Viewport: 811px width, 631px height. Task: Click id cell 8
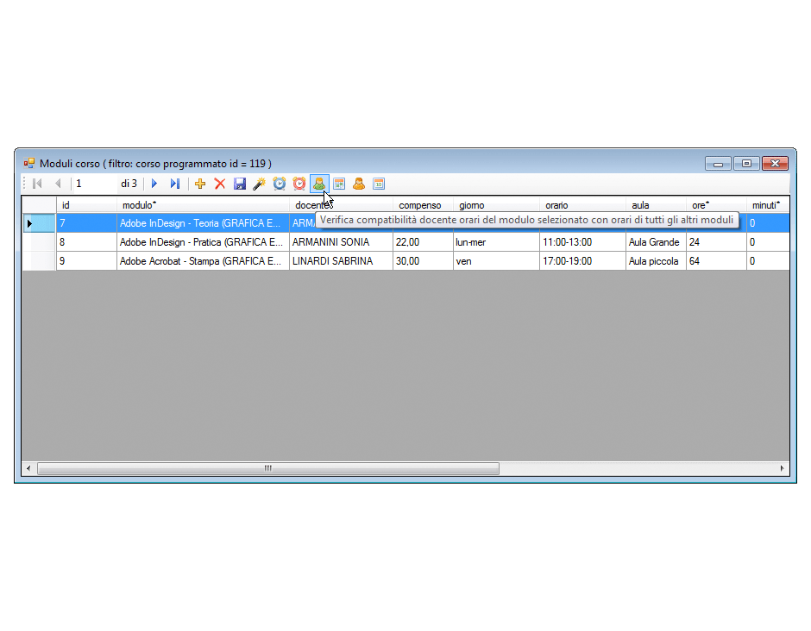pyautogui.click(x=86, y=242)
